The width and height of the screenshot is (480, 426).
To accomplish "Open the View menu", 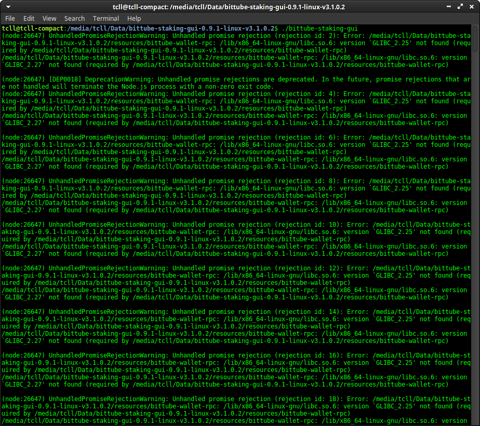I will tap(49, 18).
